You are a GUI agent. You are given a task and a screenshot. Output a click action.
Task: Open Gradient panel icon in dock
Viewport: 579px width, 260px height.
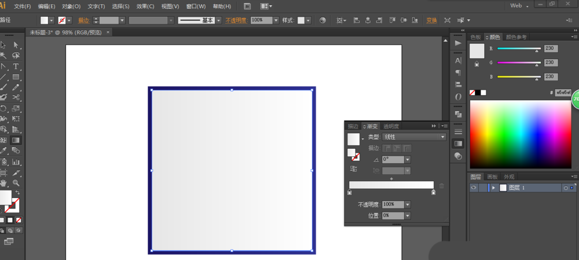[x=458, y=143]
